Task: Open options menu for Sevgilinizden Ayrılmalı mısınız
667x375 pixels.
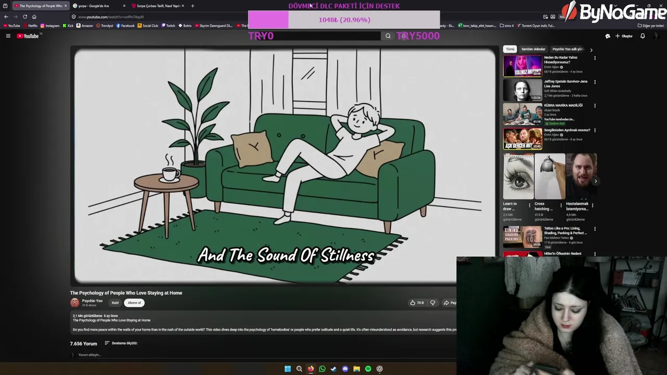Action: (595, 130)
